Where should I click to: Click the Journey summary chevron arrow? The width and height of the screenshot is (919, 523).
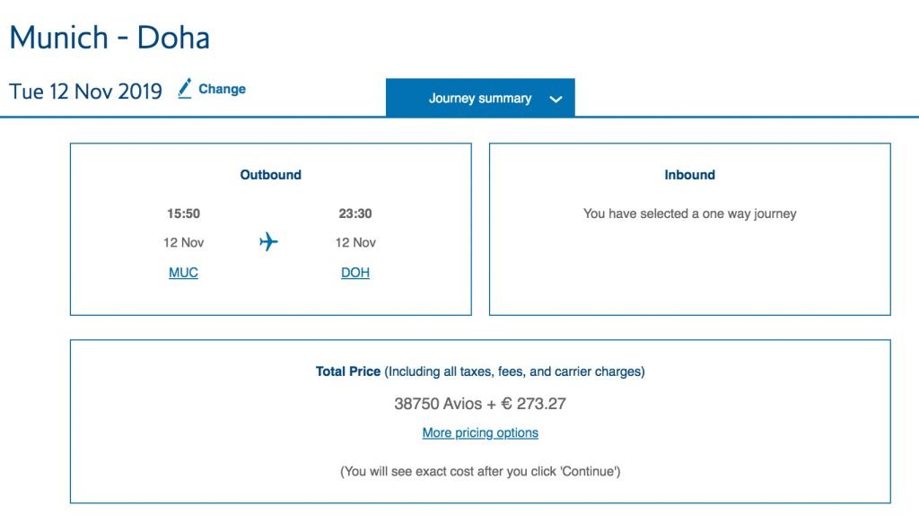coord(556,99)
